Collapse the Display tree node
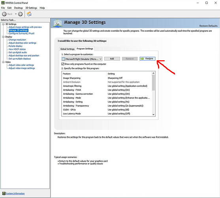This screenshot has width=220, height=198. [3, 37]
